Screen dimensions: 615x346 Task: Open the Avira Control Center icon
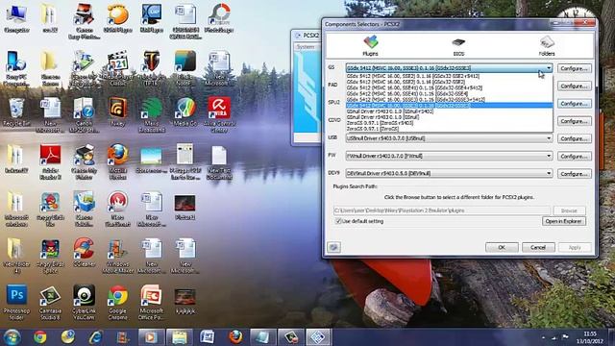[x=219, y=115]
